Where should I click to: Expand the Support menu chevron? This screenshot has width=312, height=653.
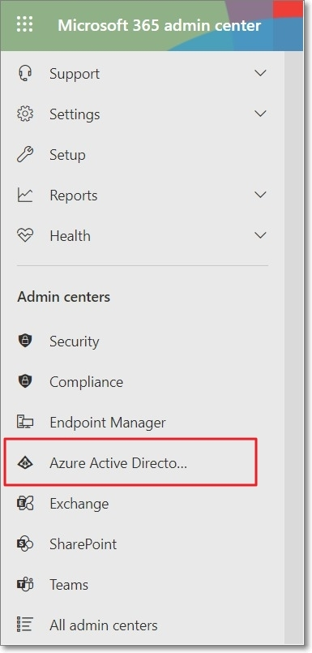(260, 73)
